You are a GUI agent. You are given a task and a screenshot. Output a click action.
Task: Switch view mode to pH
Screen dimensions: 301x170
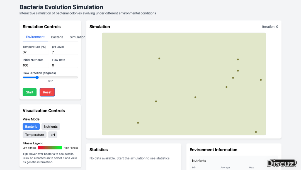(53, 135)
